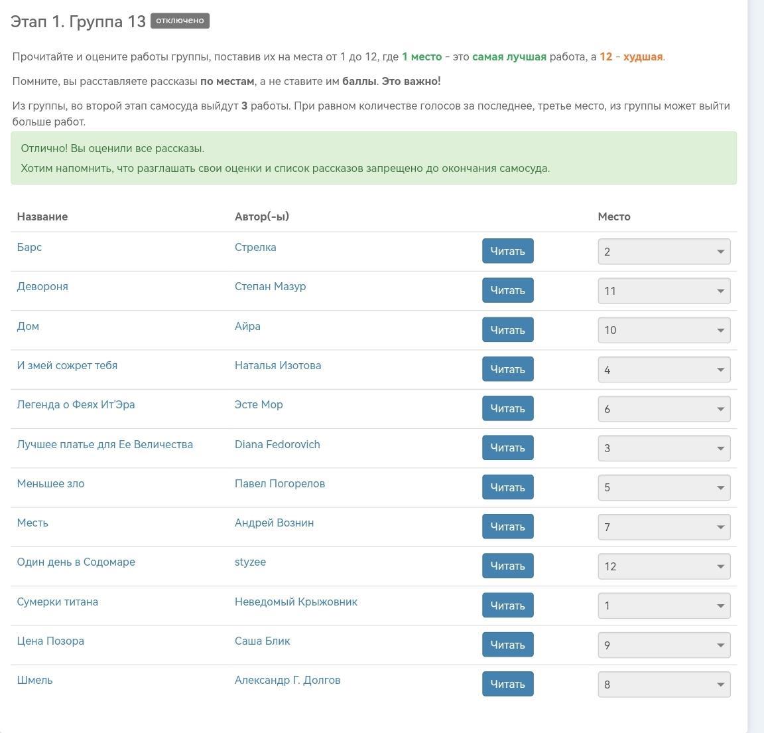The height and width of the screenshot is (733, 764).
Task: Open the place dropdown for Барс
Action: (x=663, y=252)
